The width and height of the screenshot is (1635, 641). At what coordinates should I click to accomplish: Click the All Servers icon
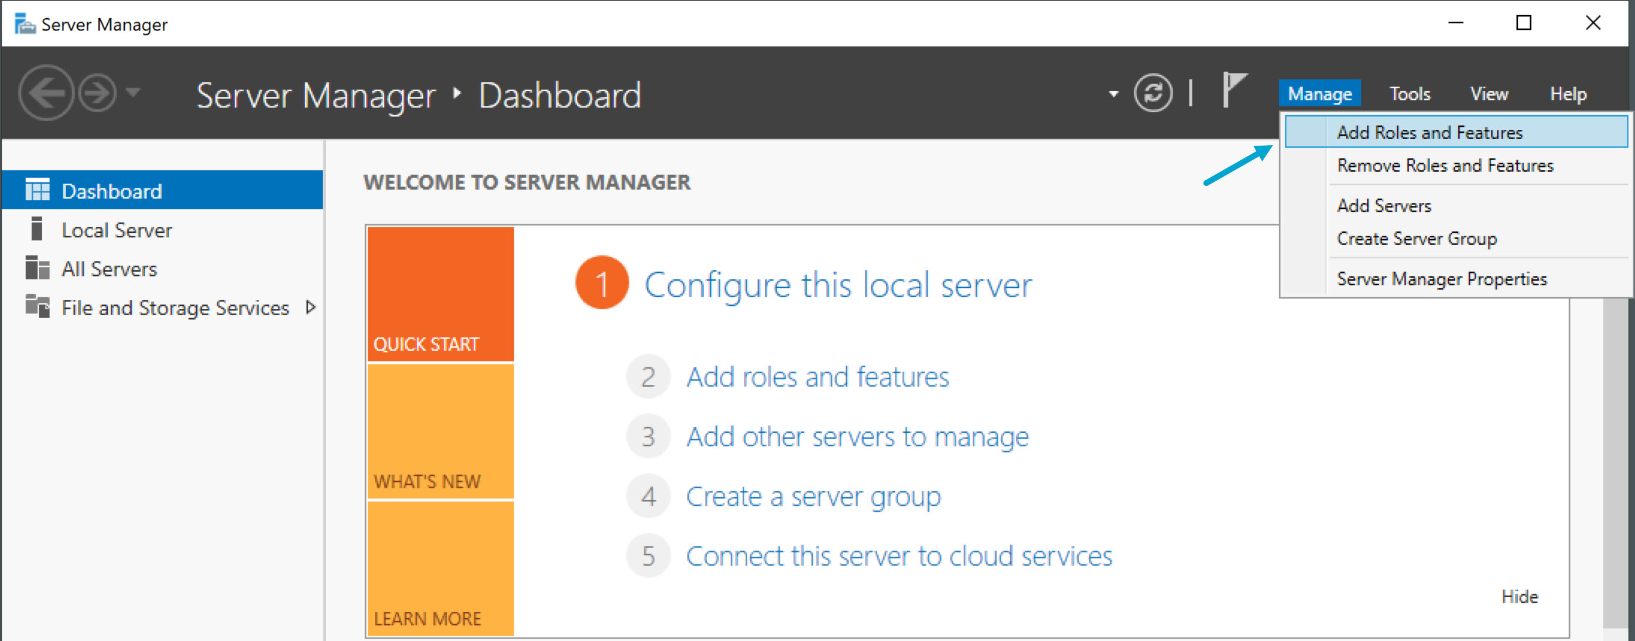(37, 268)
